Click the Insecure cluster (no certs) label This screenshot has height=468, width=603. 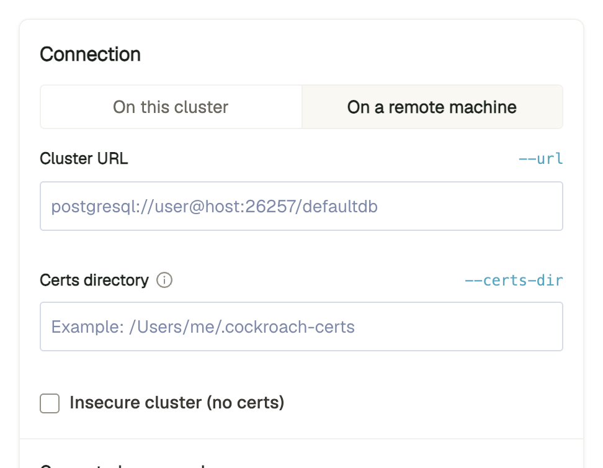[x=177, y=403]
